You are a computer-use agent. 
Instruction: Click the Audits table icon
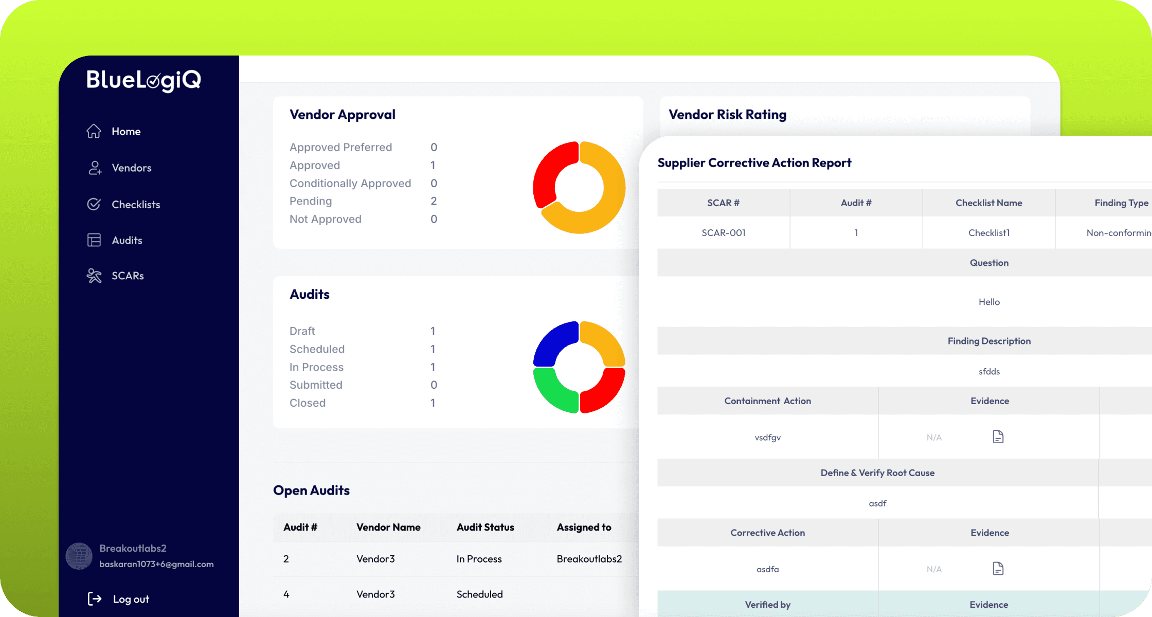point(94,240)
